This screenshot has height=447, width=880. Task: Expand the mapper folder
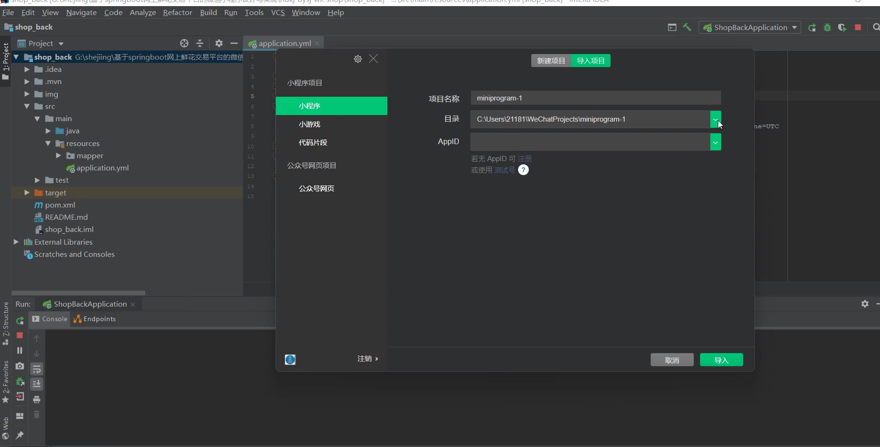pos(58,155)
